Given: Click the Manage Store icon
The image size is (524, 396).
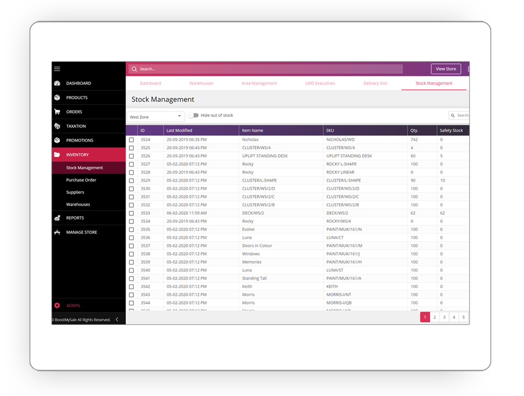Looking at the screenshot, I should (x=57, y=232).
